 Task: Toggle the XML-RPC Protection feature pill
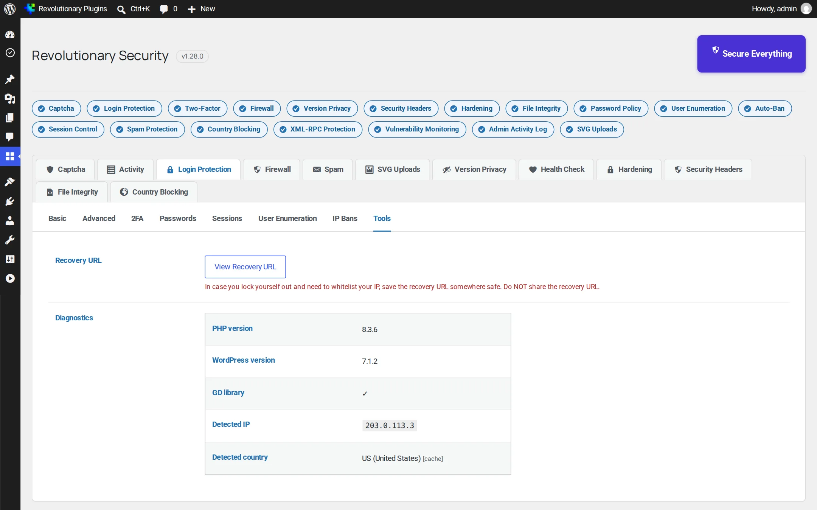[318, 129]
